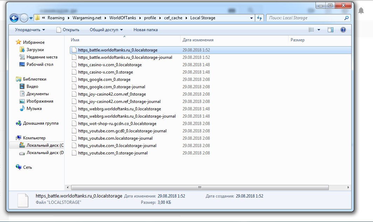Select file https_wot-shop-ru.gcdn.co_0.localstorage
The image size is (373, 222).
(117, 124)
